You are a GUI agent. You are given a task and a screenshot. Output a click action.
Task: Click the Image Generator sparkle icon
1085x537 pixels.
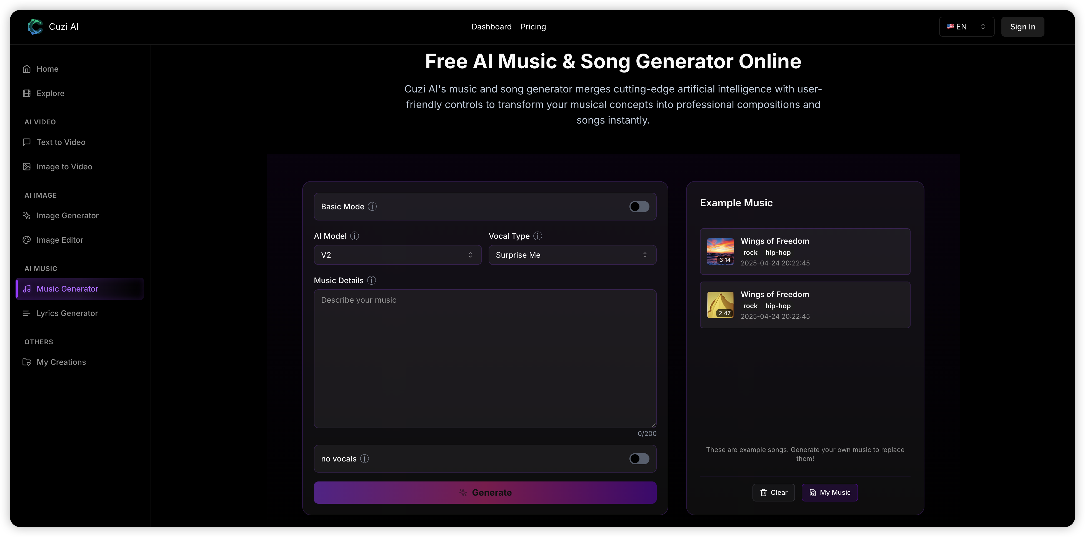(x=27, y=216)
